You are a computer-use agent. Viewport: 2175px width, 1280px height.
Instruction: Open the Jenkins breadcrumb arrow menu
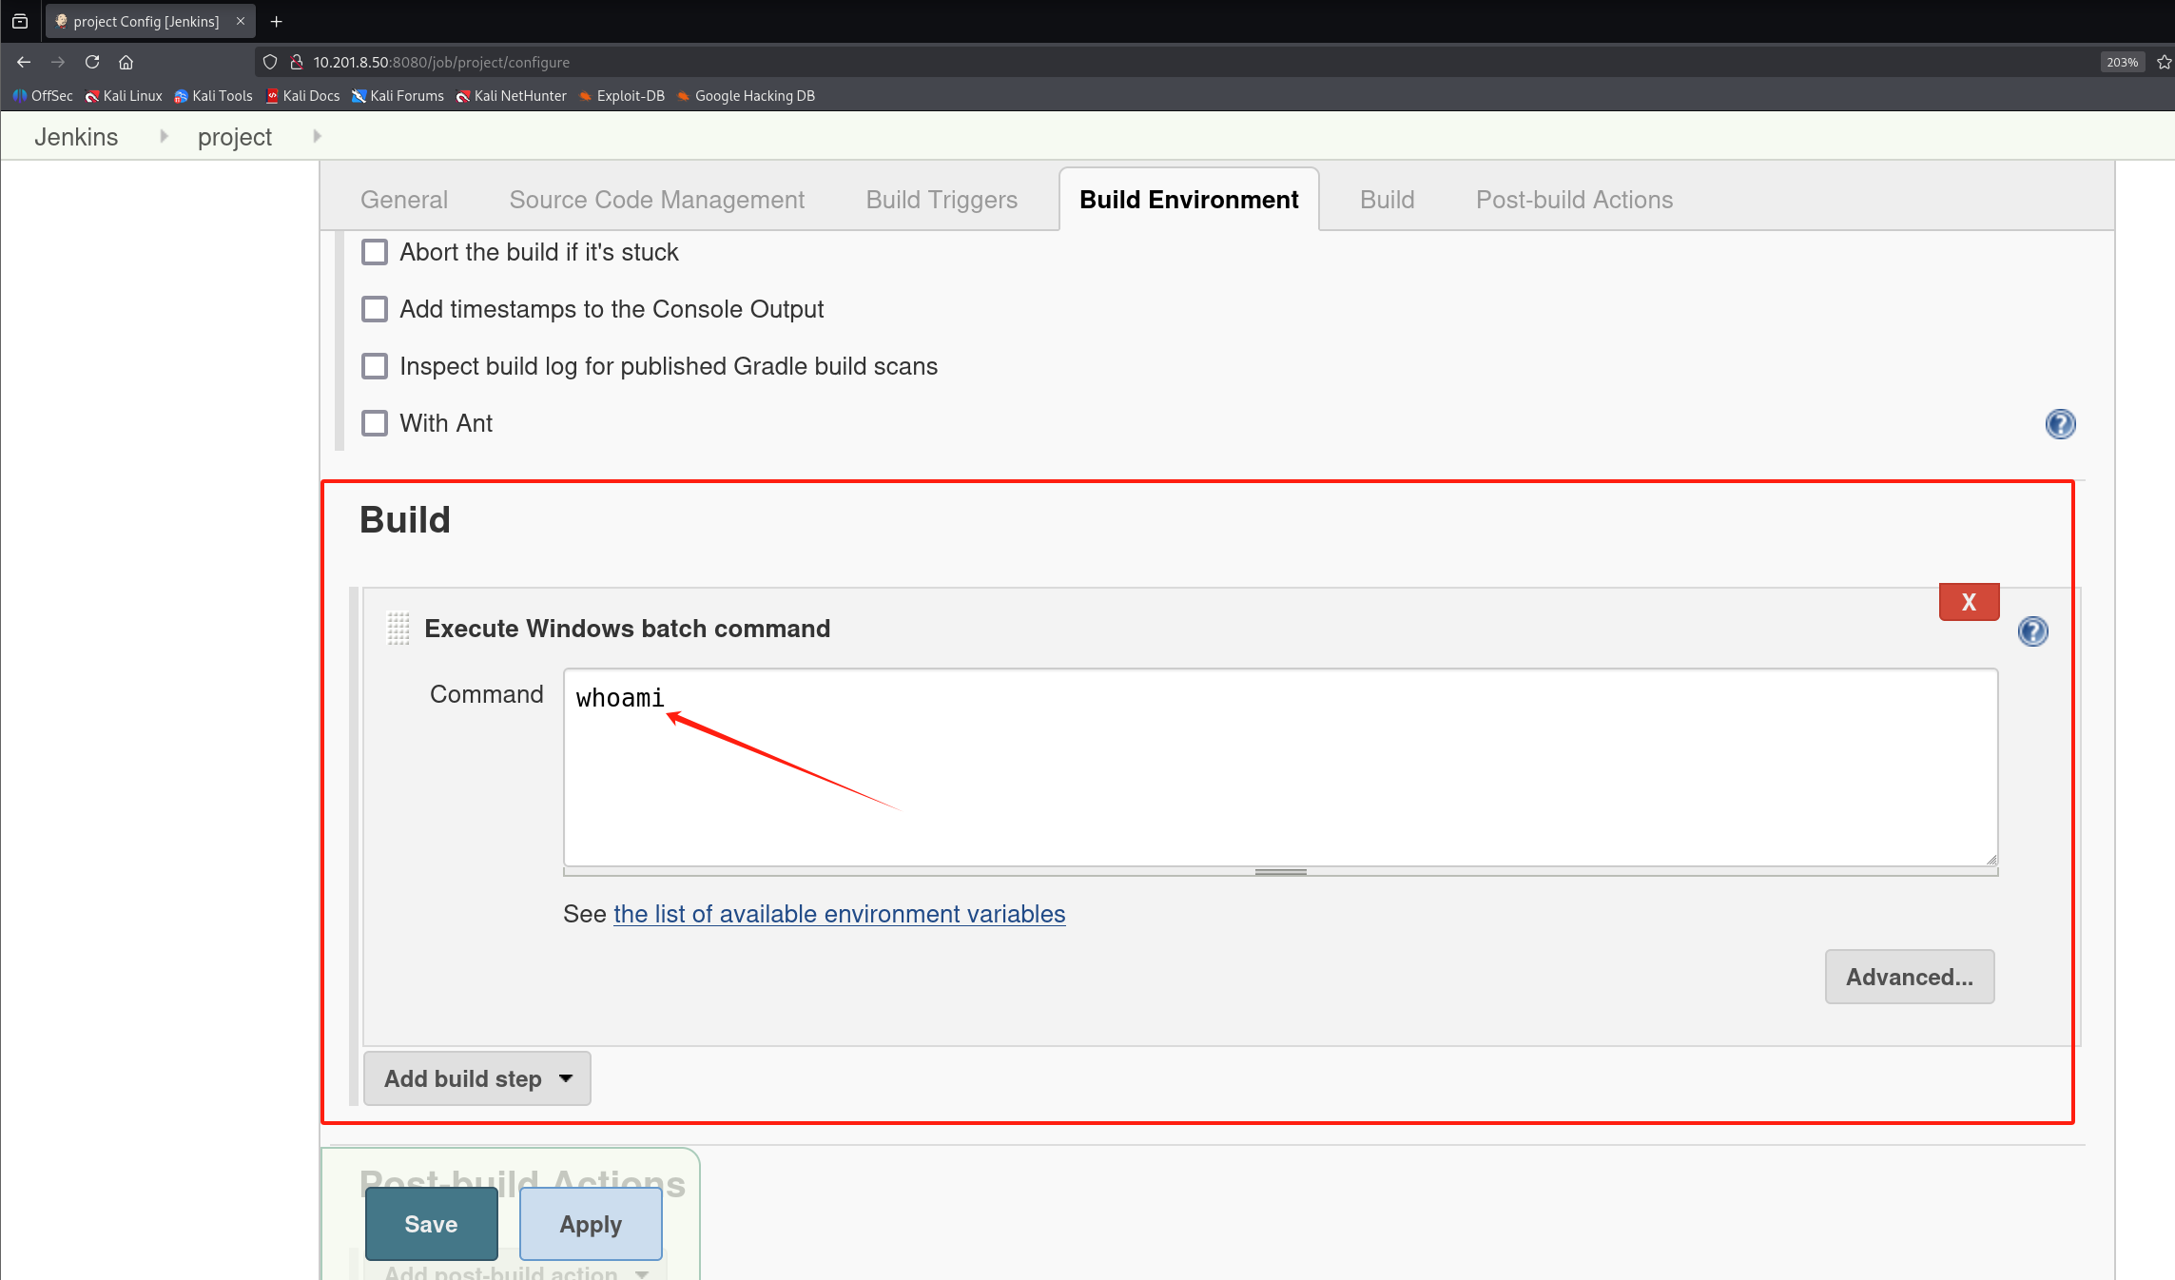[x=164, y=137]
